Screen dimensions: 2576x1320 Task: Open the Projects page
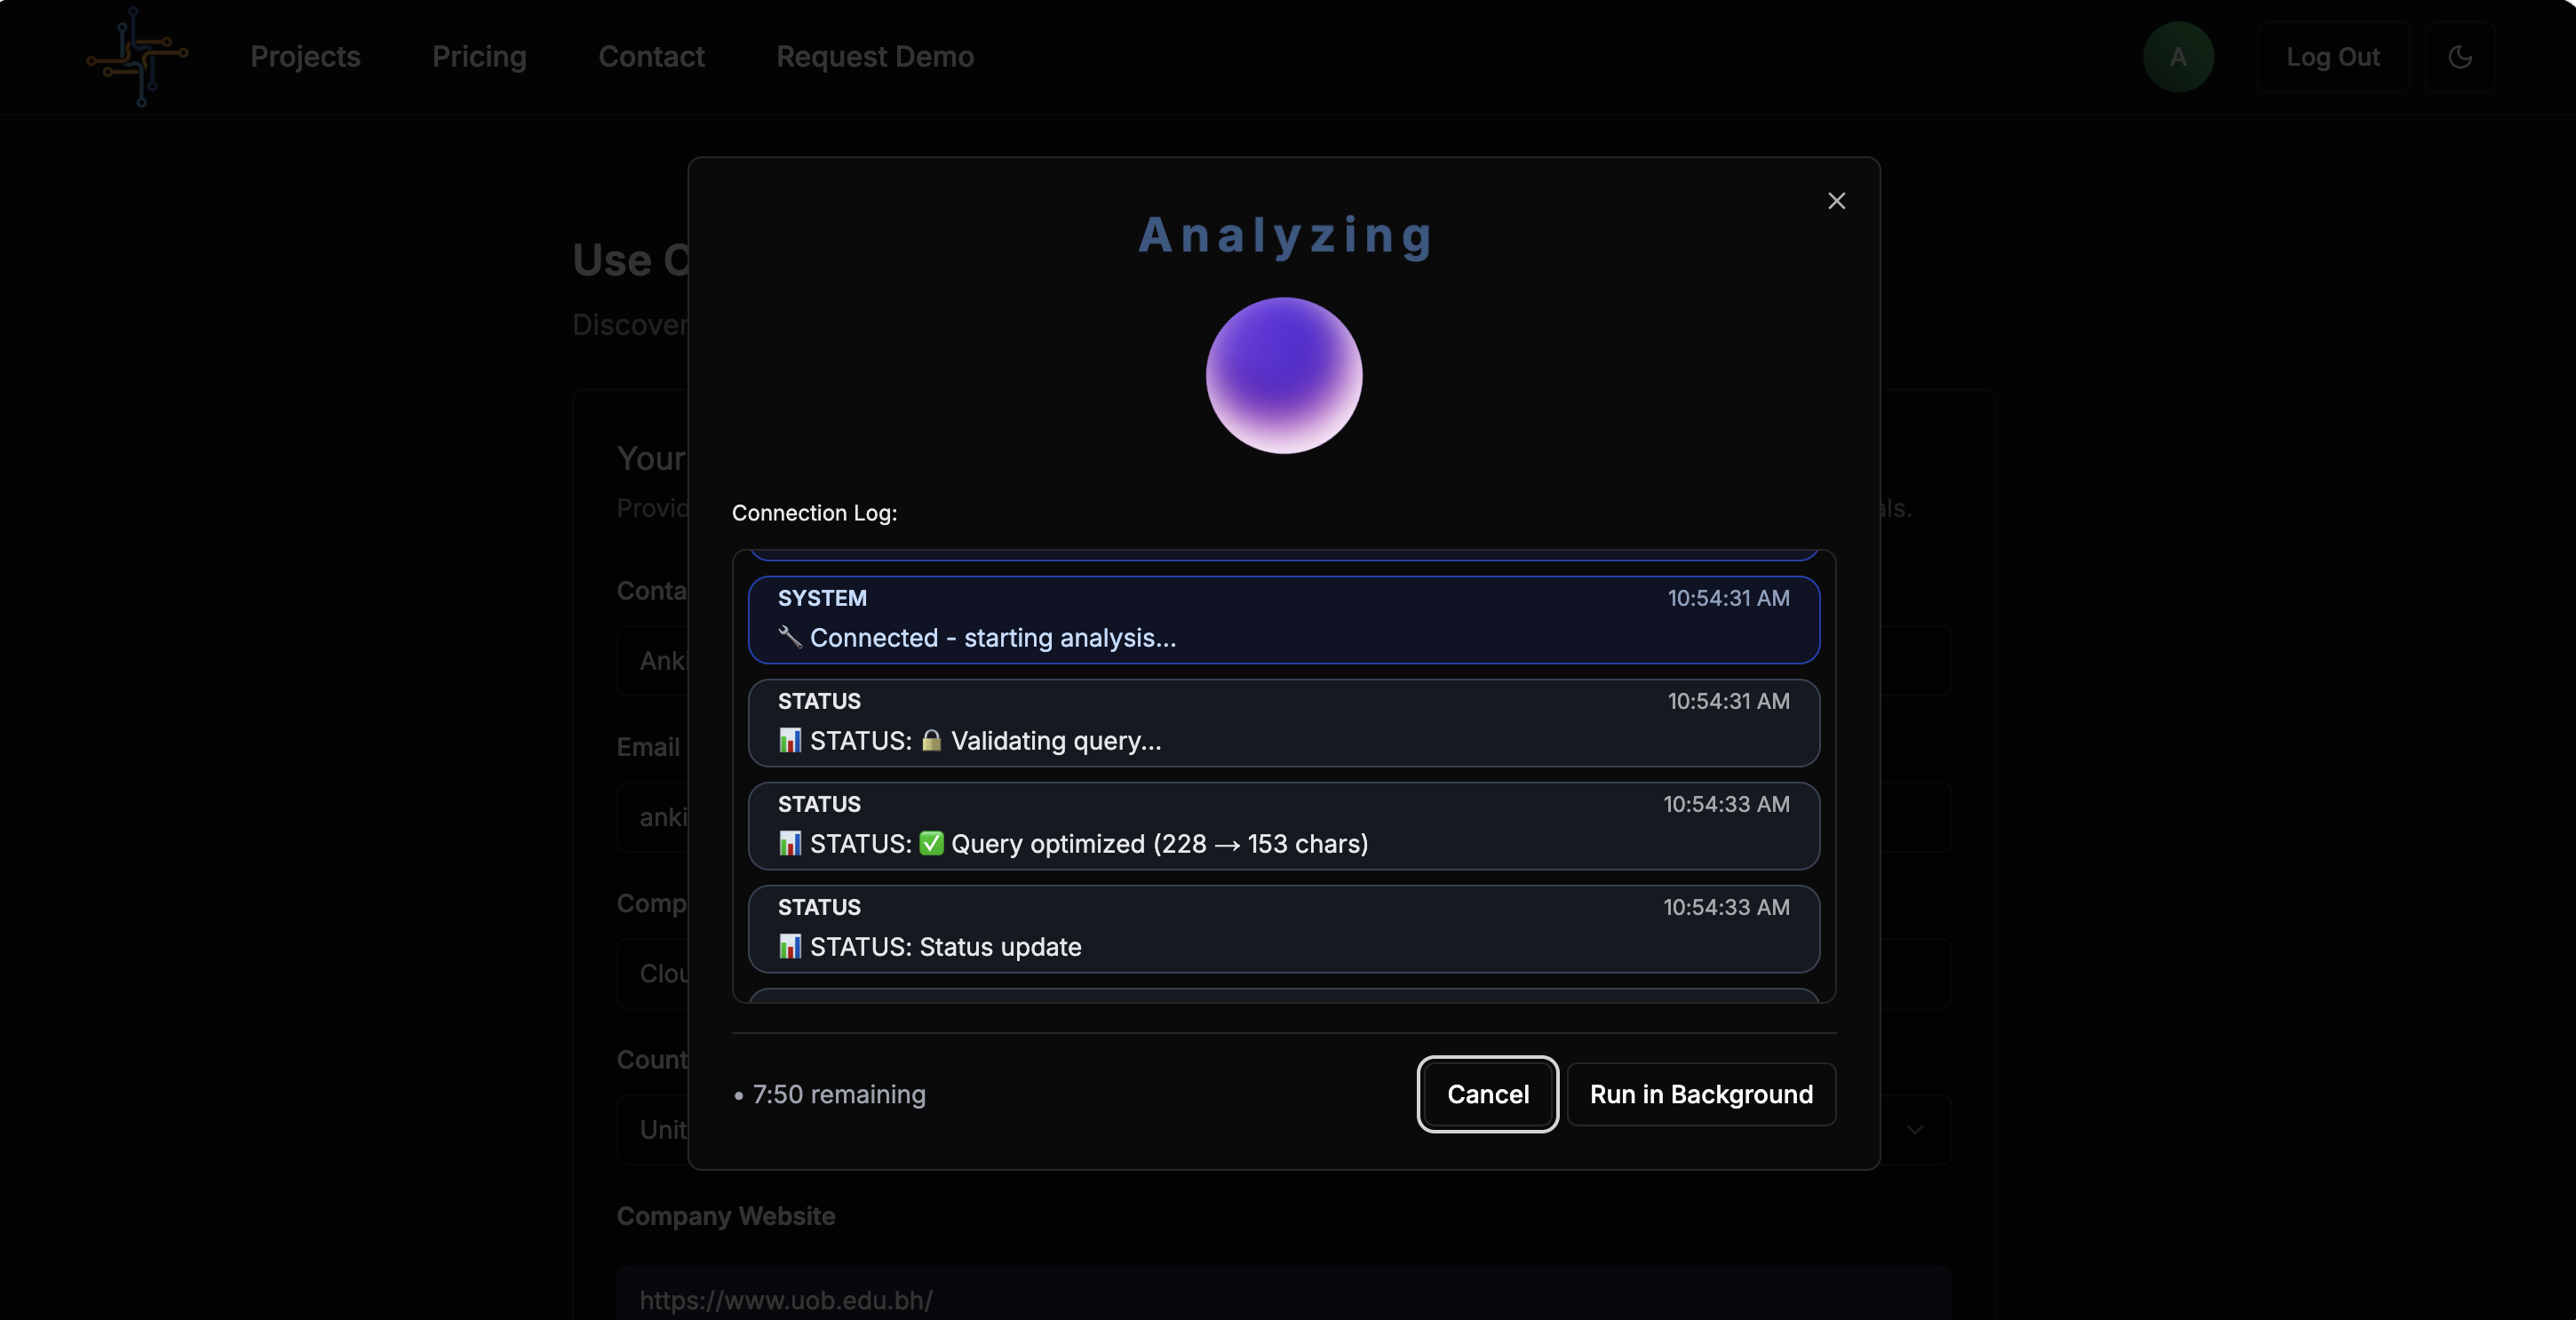[x=305, y=57]
